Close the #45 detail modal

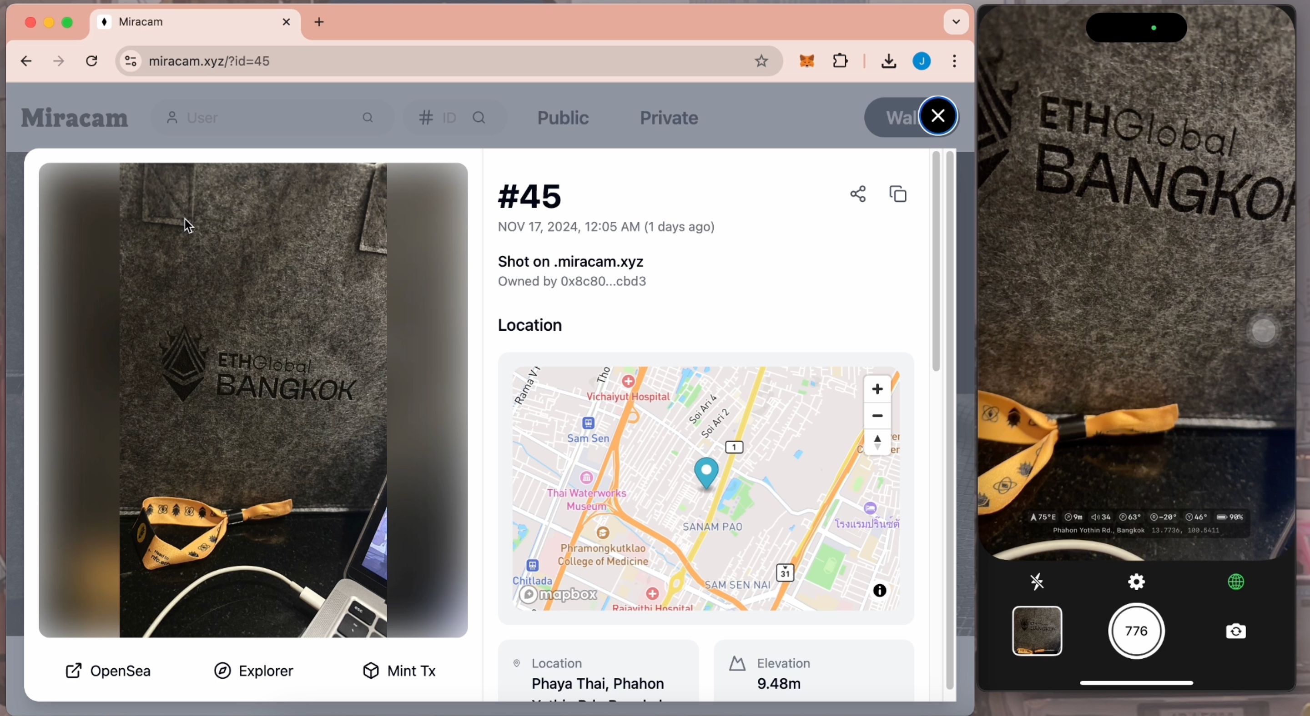938,116
